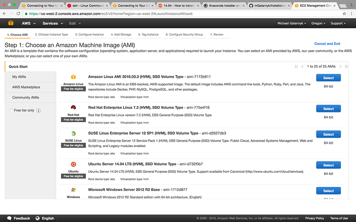Open the Privacy Policy link
Screen dimensions: 356x222
(x=315, y=218)
